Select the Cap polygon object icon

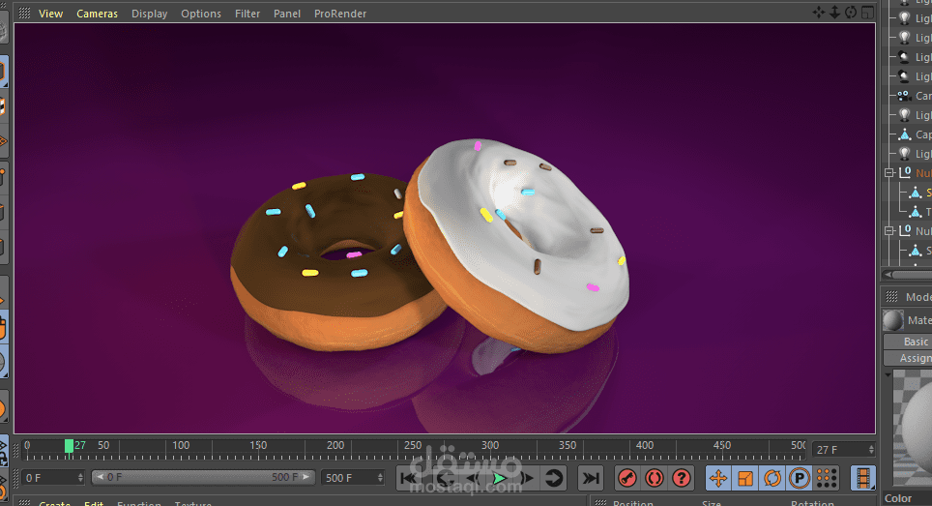(904, 134)
